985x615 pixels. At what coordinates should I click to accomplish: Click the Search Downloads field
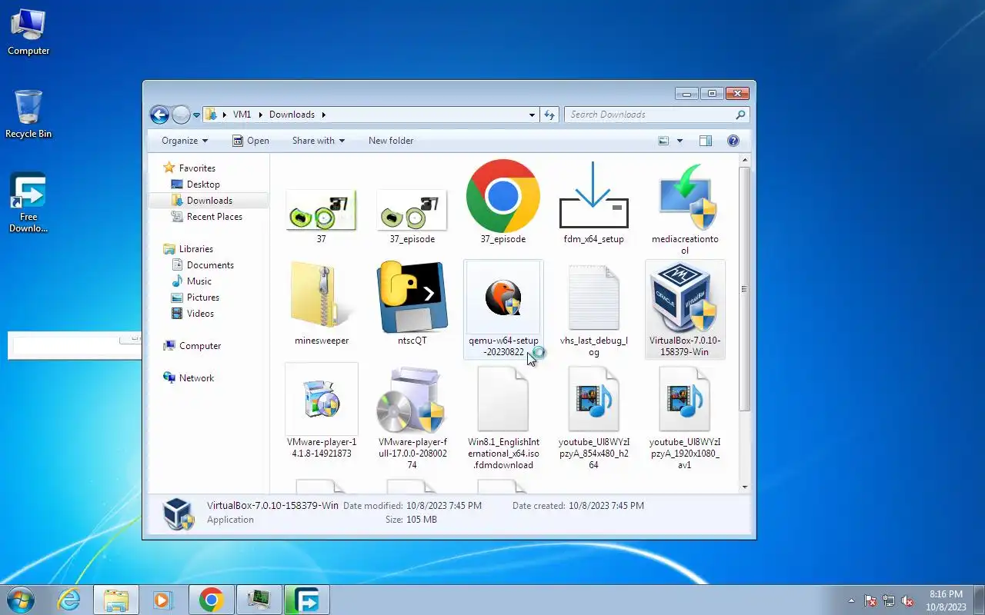(656, 115)
